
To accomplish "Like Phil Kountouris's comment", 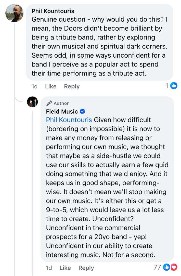I will 50,86.
